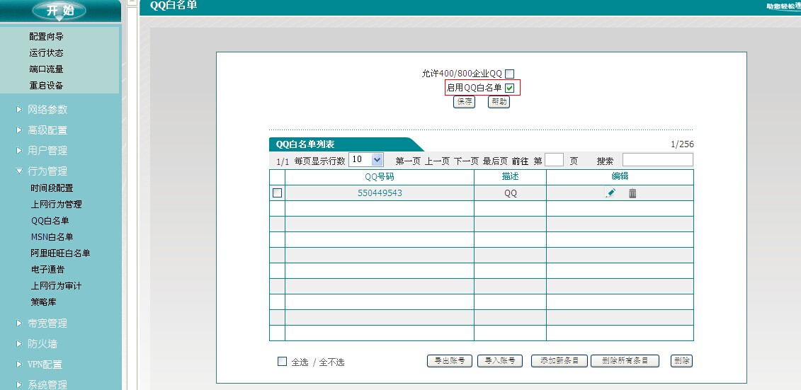Delete the 550449543 entry with trash icon
The image size is (801, 390).
click(x=632, y=193)
